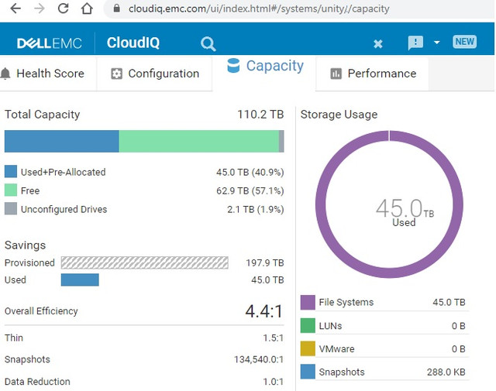The height and width of the screenshot is (391, 496).
Task: Go back using the browser back arrow
Action: [x=15, y=9]
